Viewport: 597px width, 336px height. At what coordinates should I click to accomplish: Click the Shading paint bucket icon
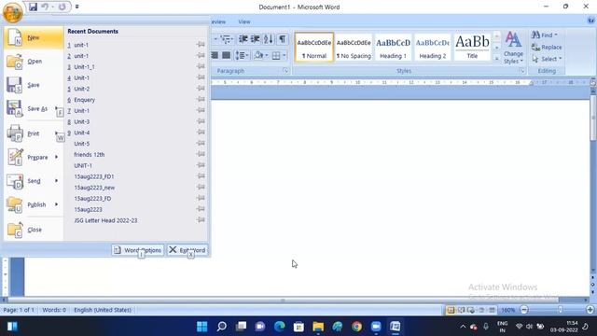(258, 56)
